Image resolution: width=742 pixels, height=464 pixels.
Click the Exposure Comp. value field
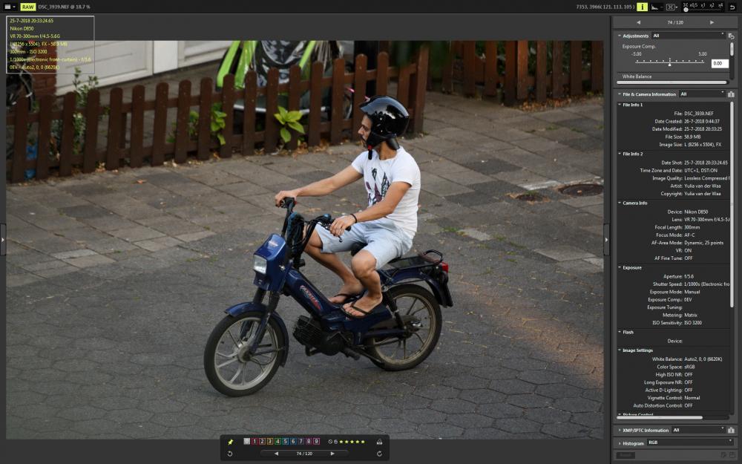(x=719, y=63)
